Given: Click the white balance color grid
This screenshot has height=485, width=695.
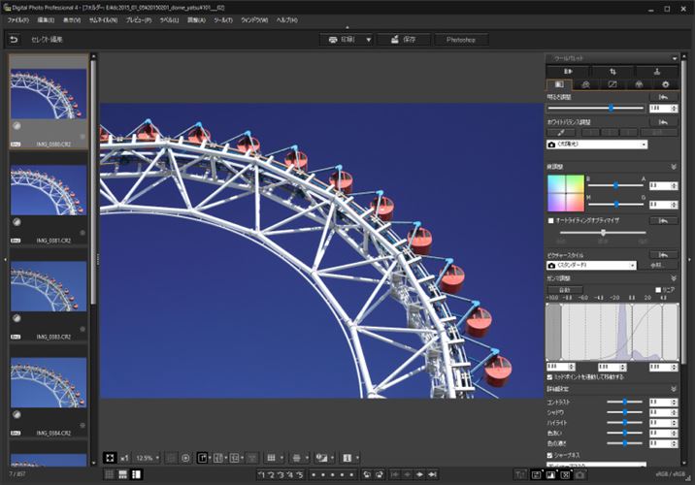Looking at the screenshot, I should pos(566,194).
